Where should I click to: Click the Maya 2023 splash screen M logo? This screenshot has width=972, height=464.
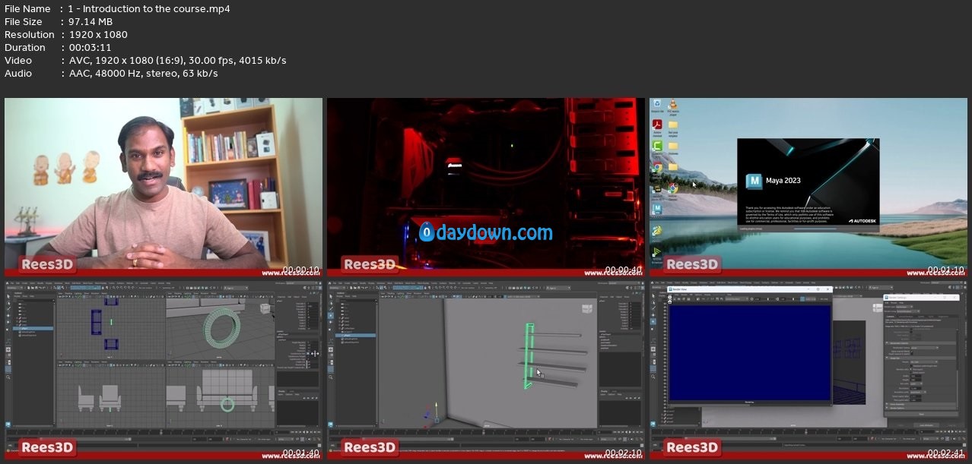coord(754,181)
